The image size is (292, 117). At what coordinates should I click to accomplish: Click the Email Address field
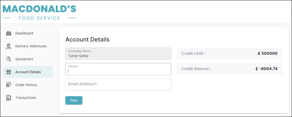tap(118, 85)
